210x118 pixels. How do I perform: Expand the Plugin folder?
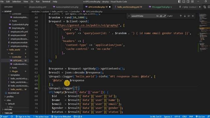(x=15, y=71)
